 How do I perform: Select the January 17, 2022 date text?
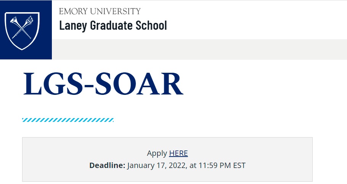point(156,165)
